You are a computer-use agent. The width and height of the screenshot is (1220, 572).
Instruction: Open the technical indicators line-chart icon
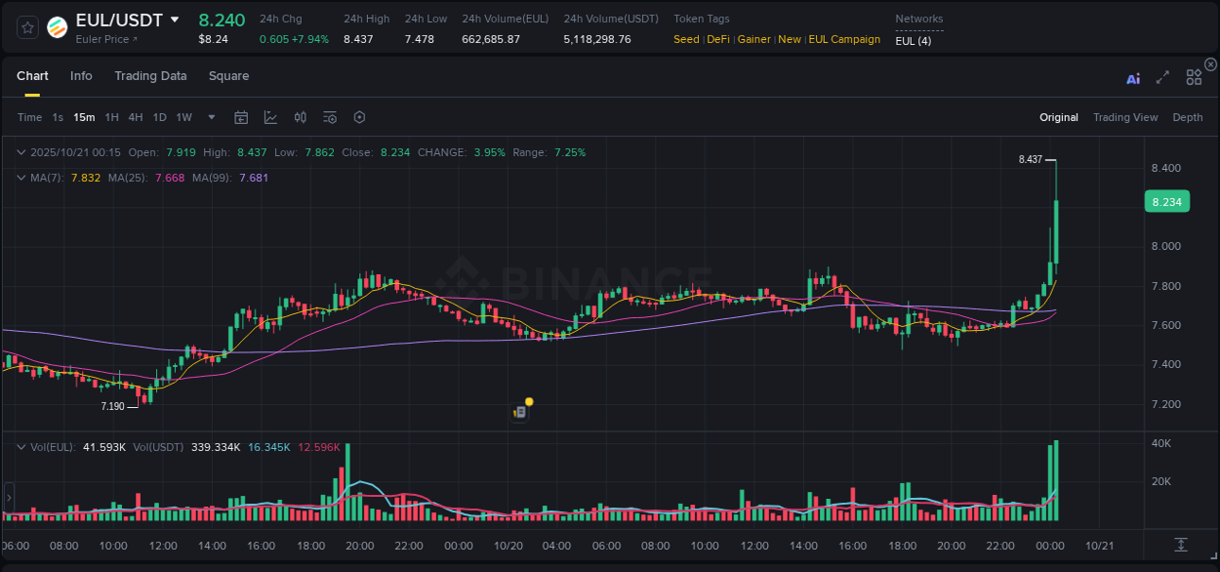click(x=270, y=117)
